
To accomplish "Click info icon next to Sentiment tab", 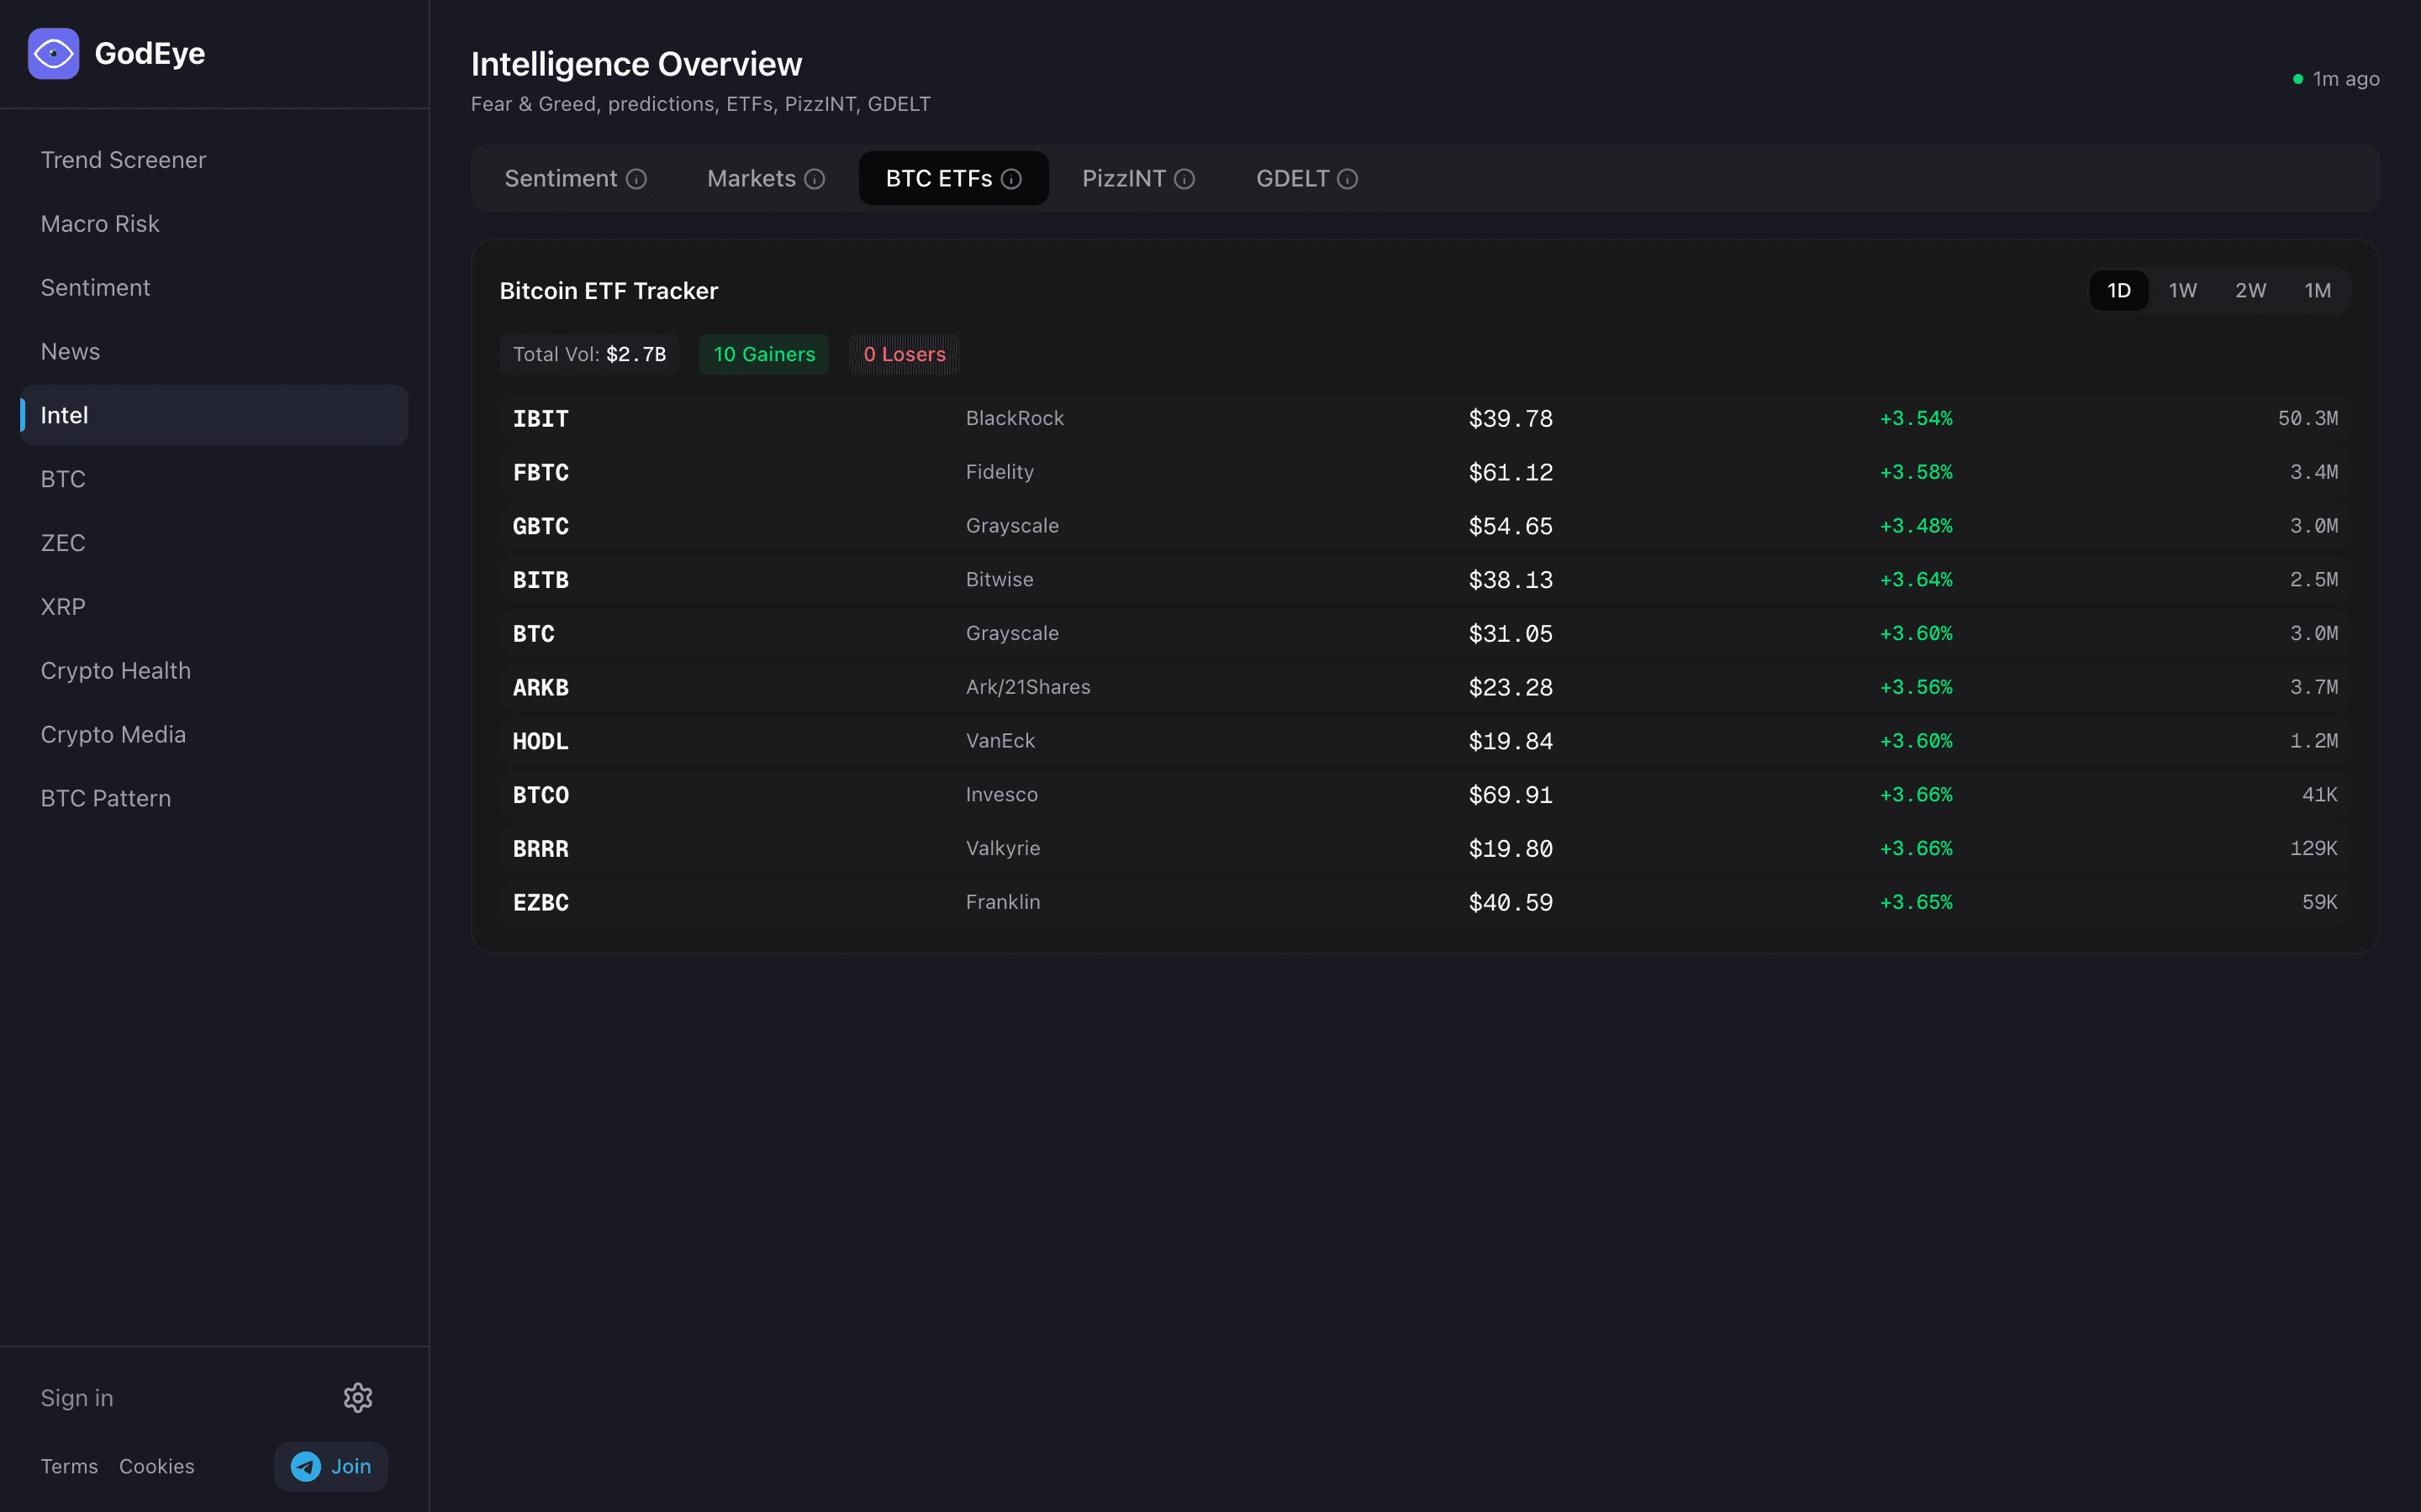I will (x=636, y=179).
